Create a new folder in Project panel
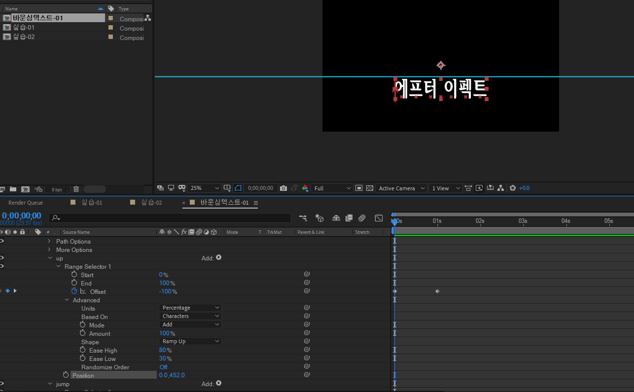634x392 pixels. click(13, 189)
